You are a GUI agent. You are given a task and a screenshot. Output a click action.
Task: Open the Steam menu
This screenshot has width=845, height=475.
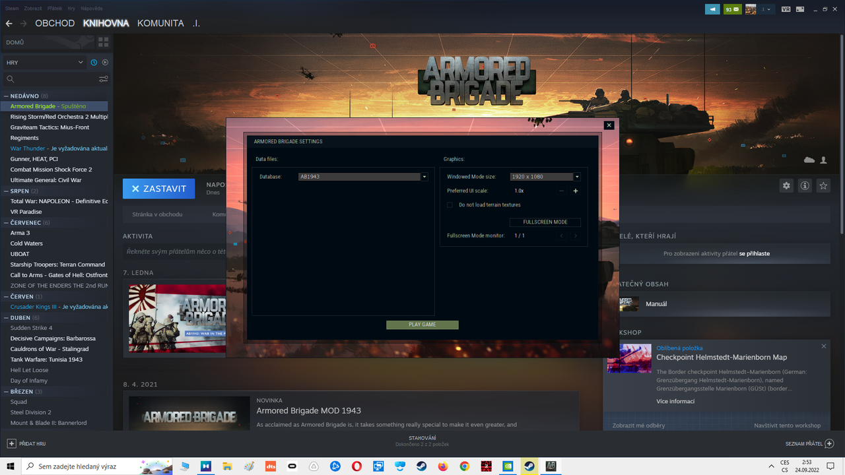12,9
